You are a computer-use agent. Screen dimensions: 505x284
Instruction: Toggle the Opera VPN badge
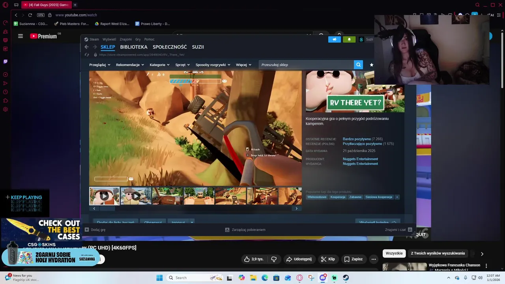tap(41, 15)
